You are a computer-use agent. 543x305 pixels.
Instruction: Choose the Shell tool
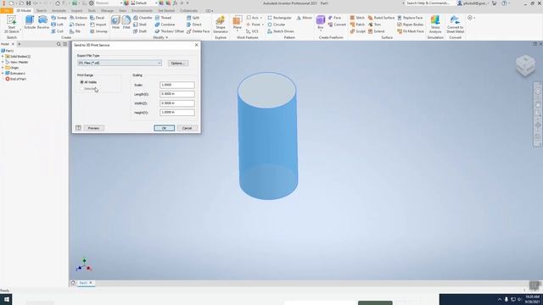coord(140,25)
